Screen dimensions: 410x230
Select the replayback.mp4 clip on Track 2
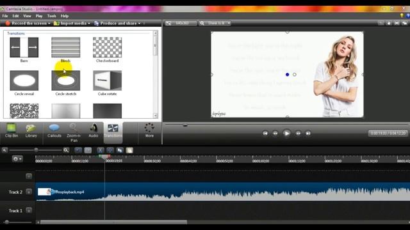tap(222, 192)
